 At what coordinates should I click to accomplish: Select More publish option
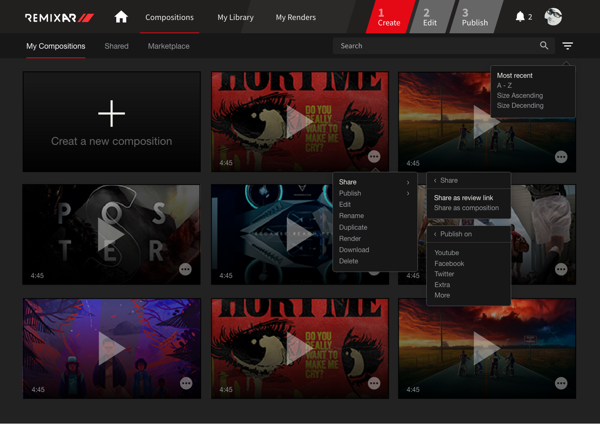coord(442,295)
